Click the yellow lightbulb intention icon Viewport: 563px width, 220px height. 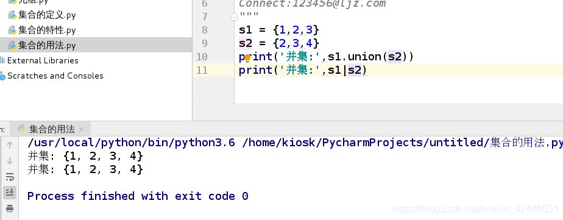(x=247, y=57)
